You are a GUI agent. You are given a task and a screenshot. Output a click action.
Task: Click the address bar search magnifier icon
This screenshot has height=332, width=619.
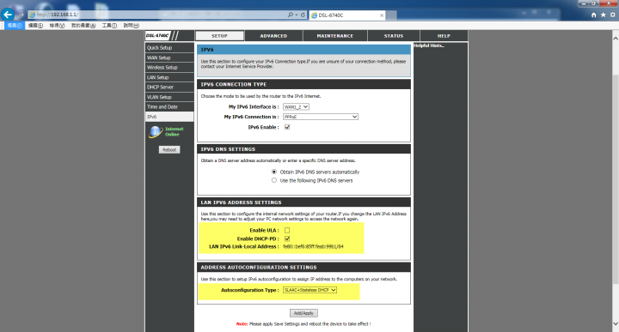291,15
